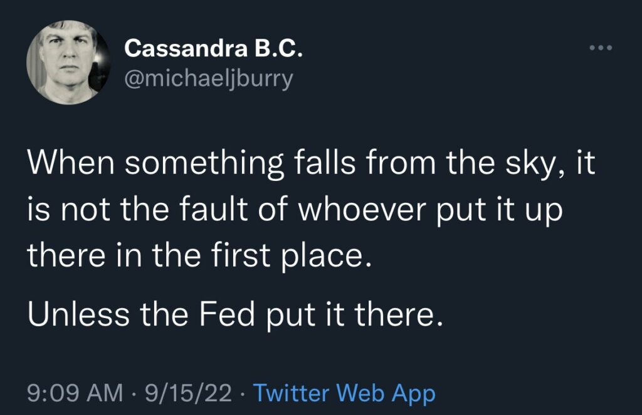Open the Twitter Web App source link

coord(344,393)
